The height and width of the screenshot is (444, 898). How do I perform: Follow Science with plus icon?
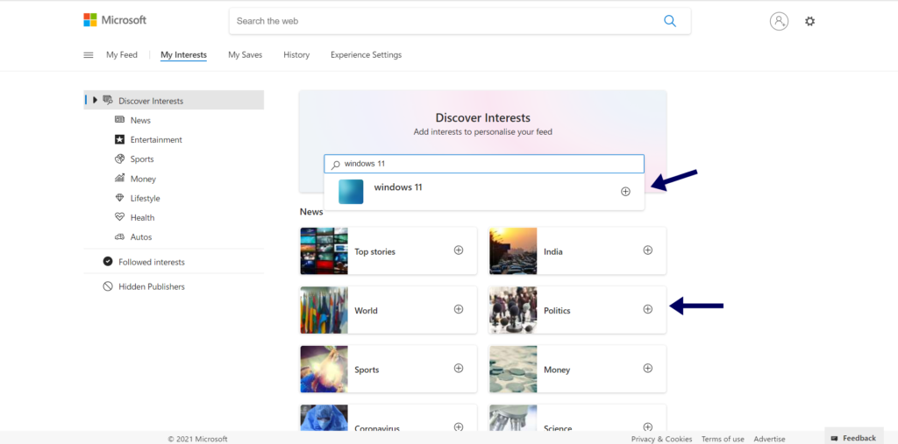point(648,426)
